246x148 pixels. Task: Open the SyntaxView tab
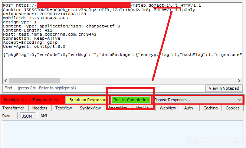(x=90, y=108)
